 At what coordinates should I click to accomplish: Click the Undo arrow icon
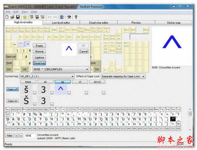[x=50, y=17]
